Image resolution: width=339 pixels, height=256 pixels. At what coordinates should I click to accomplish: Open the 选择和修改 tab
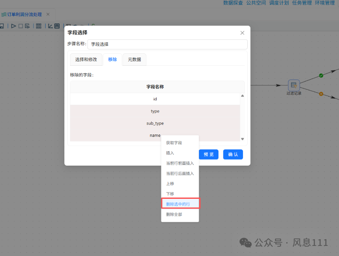tap(86, 60)
